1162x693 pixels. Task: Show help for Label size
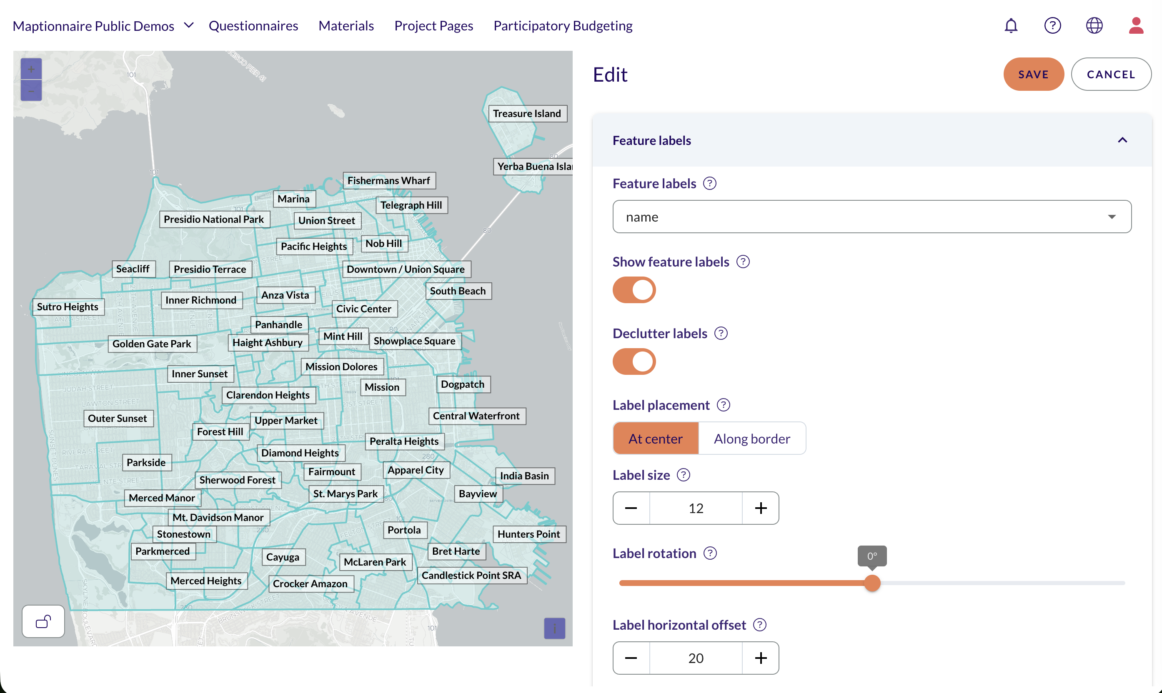point(684,475)
